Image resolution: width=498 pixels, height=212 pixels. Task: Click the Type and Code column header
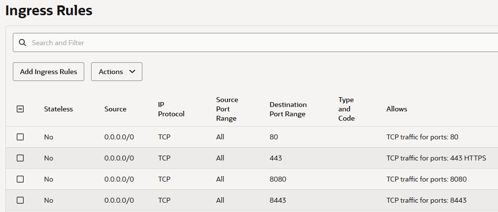pyautogui.click(x=346, y=109)
